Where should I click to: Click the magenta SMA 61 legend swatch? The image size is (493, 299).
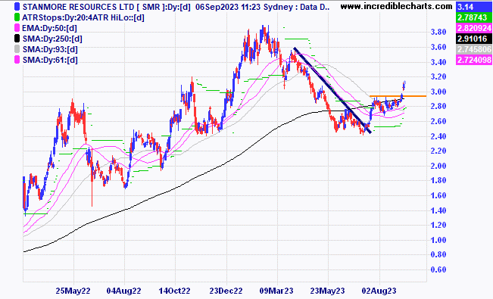[x=17, y=60]
